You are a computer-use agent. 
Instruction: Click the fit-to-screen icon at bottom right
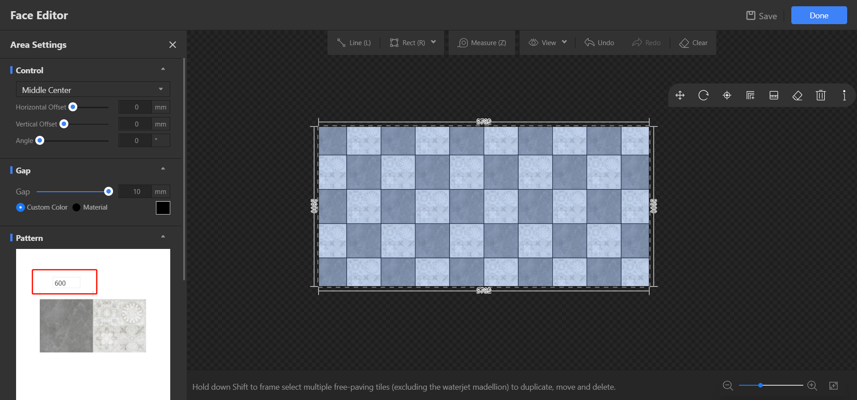(x=833, y=385)
